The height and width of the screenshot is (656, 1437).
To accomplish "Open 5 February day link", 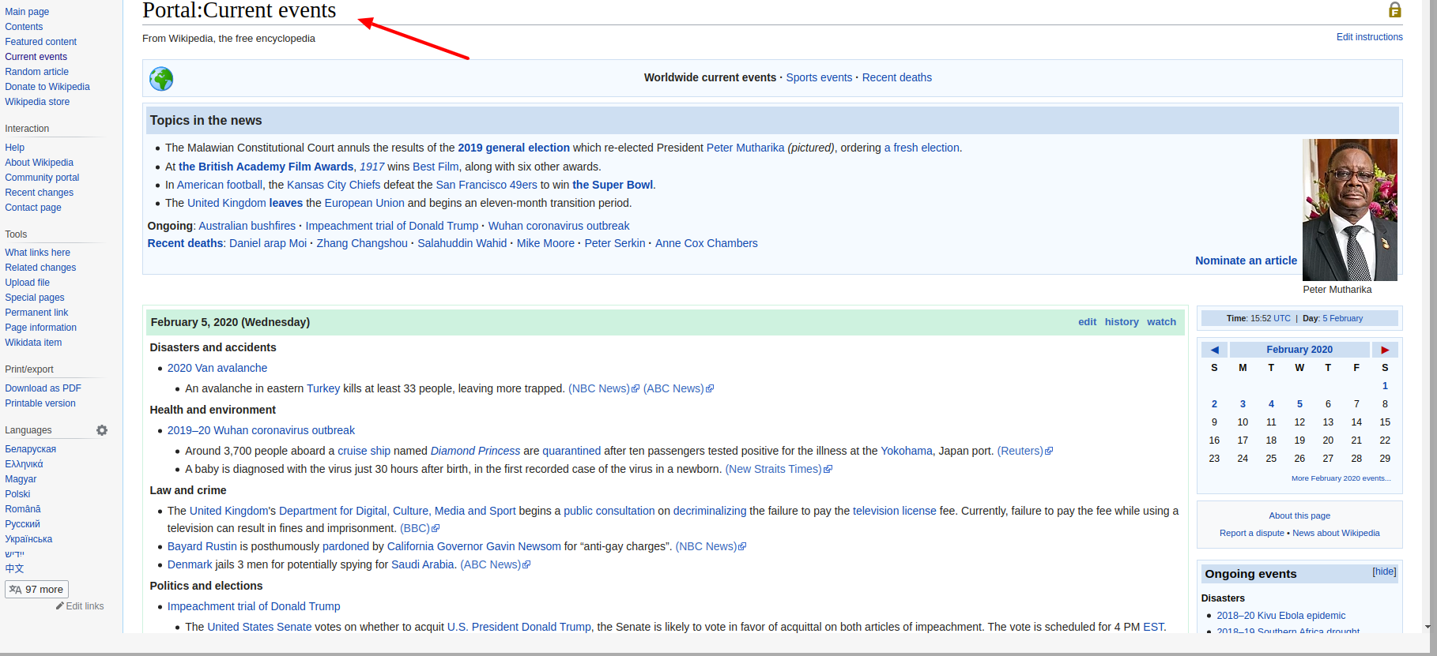I will tap(1342, 319).
